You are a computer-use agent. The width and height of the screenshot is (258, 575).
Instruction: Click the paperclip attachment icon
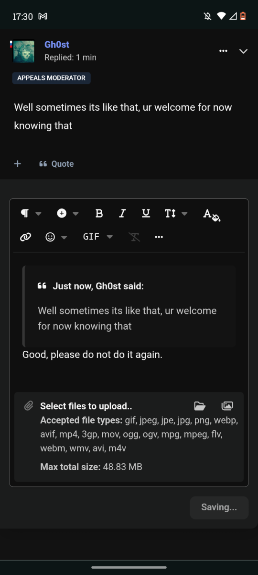(29, 406)
